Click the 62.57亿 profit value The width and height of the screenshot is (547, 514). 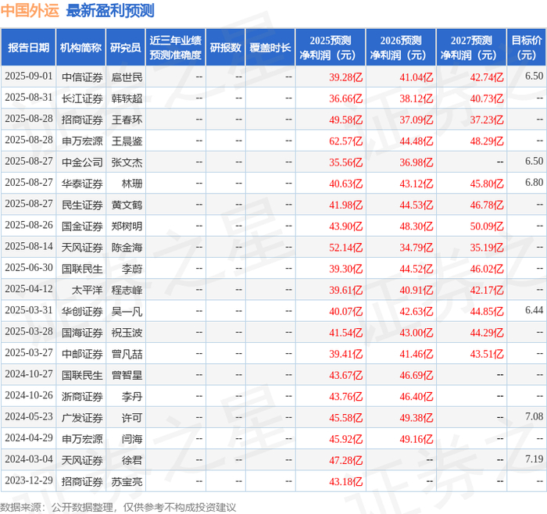pyautogui.click(x=346, y=141)
